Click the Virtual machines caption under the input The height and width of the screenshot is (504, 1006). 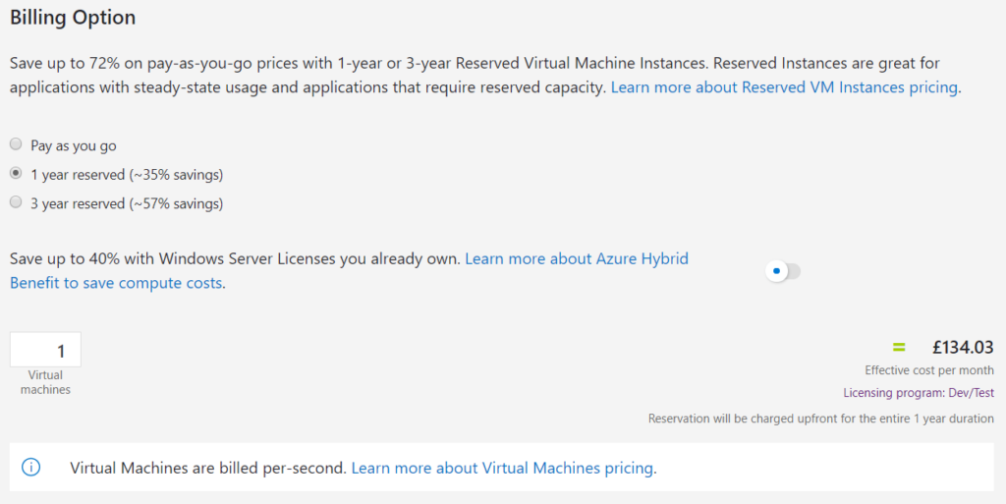point(45,382)
